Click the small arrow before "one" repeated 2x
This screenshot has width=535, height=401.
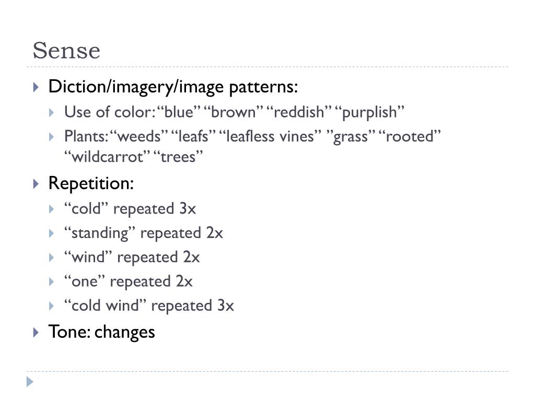point(52,281)
